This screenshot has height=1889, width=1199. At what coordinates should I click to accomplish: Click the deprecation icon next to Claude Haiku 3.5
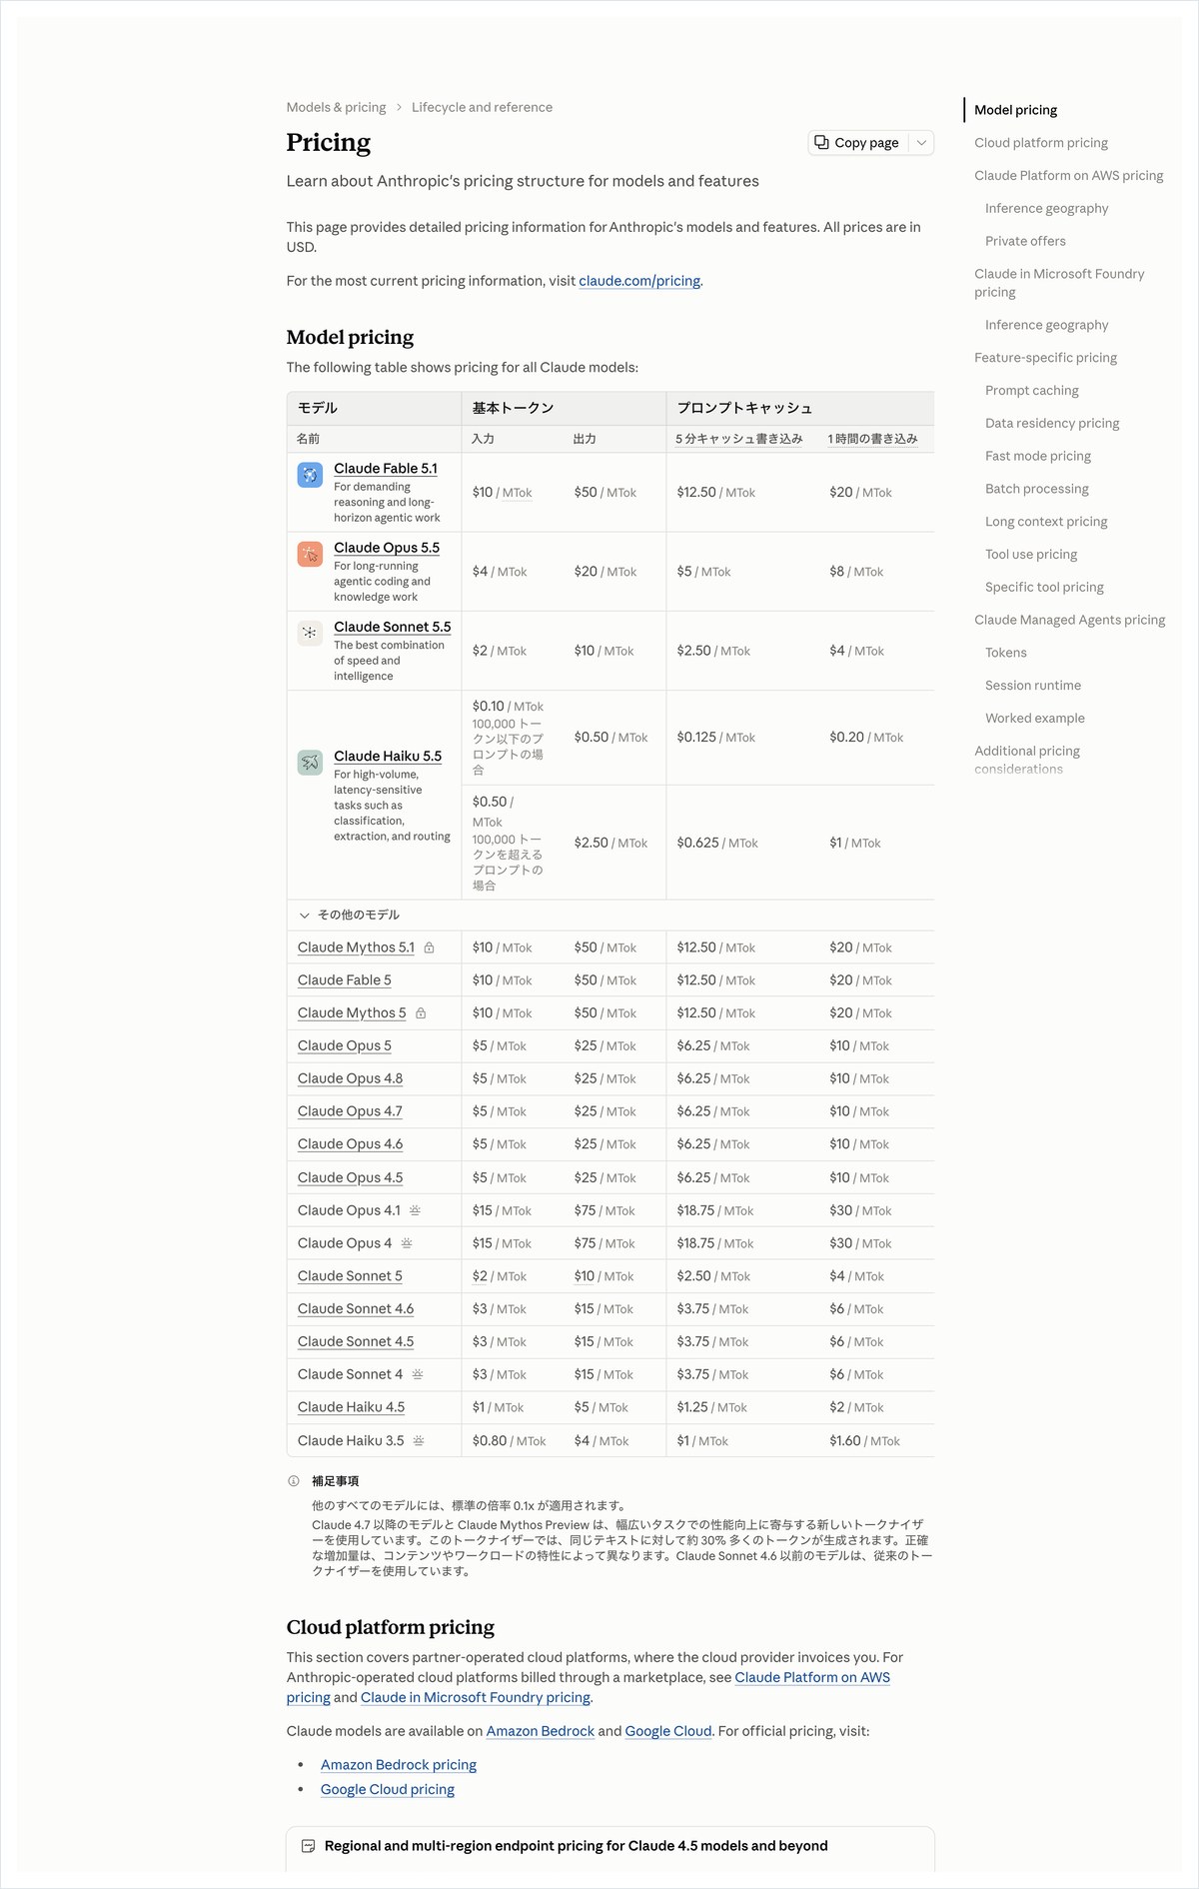coord(419,1440)
